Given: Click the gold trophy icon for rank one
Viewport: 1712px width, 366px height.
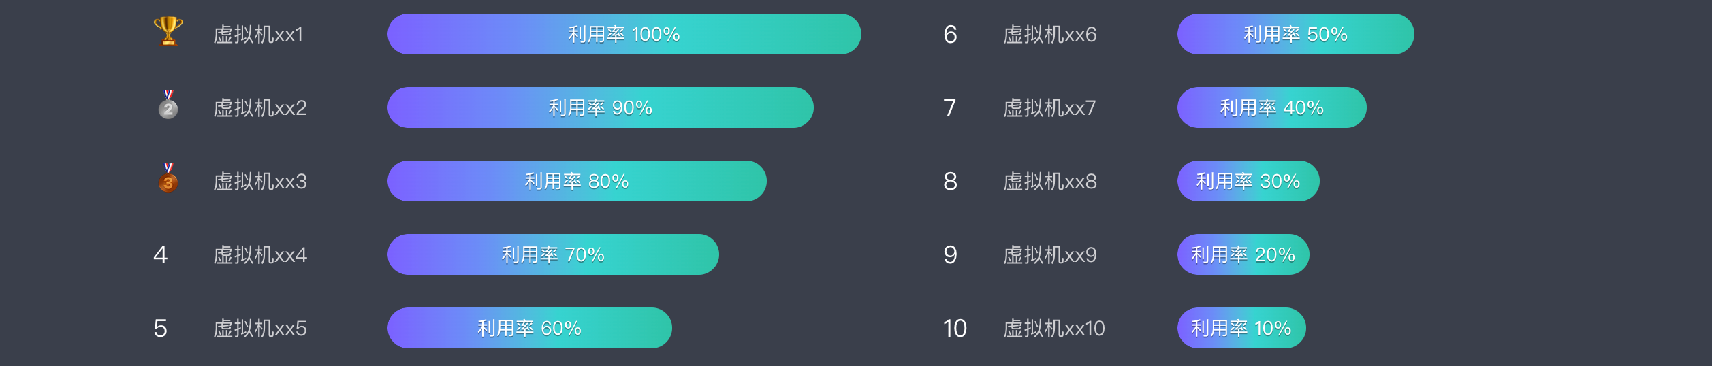Looking at the screenshot, I should point(168,31).
